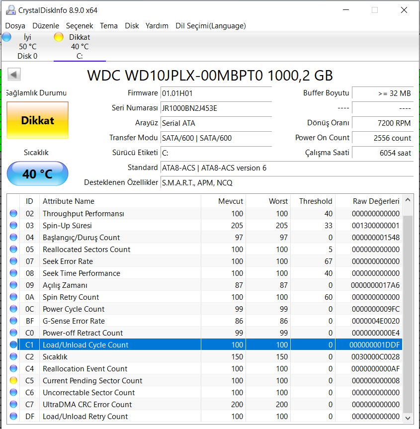The image size is (420, 429).
Task: Click the Power On Count value 2556 count
Action: (383, 138)
